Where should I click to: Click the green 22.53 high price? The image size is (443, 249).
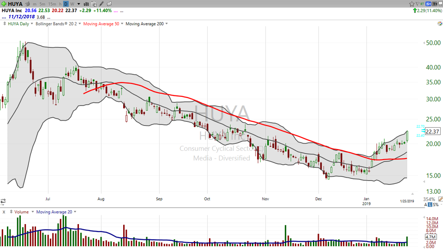point(44,11)
